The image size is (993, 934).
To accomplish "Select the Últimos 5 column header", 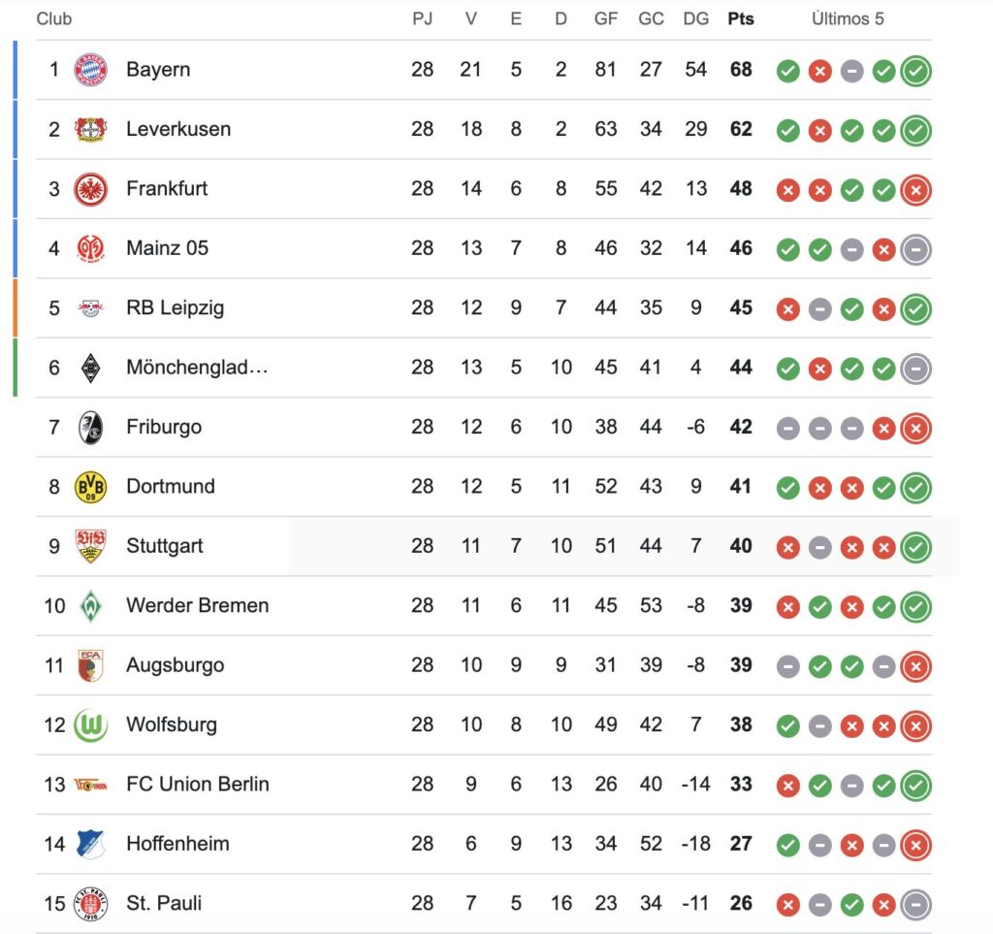I will pyautogui.click(x=848, y=19).
